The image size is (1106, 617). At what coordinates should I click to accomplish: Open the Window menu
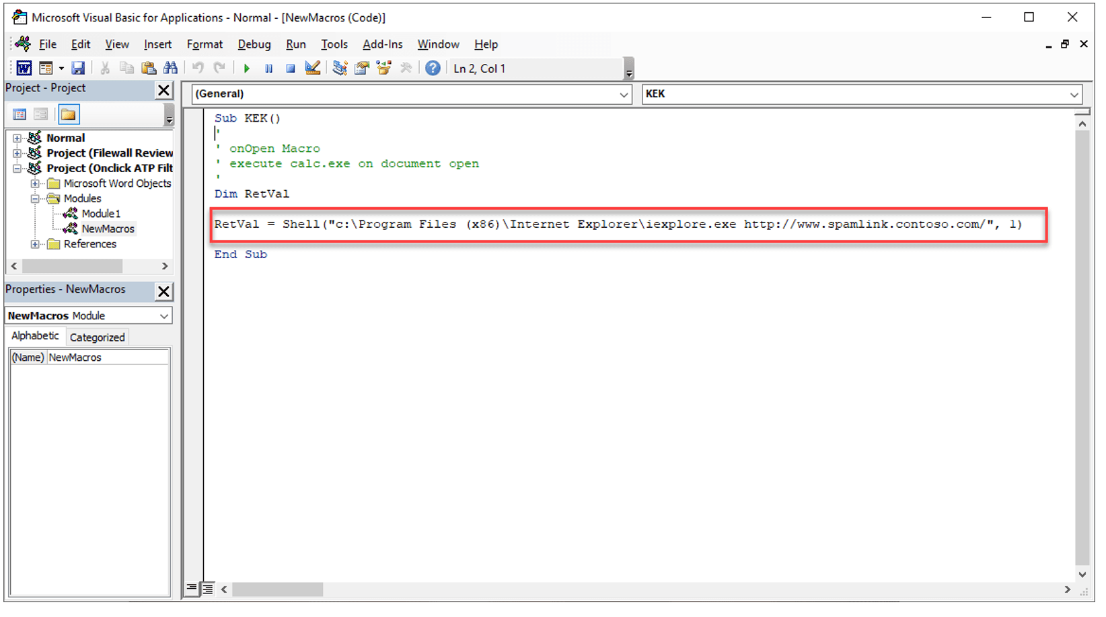coord(439,44)
